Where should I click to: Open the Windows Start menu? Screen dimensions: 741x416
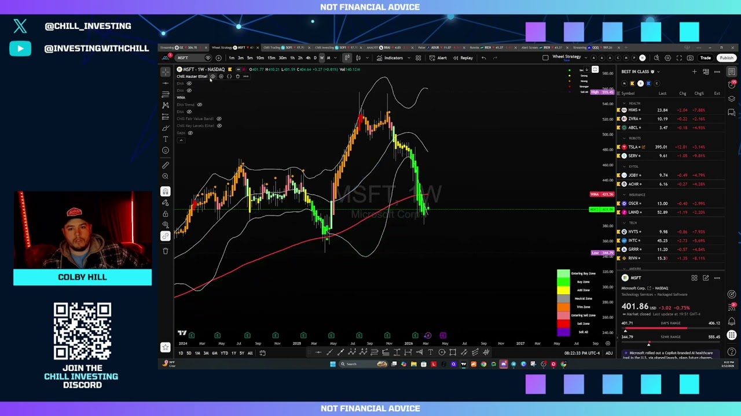click(333, 364)
